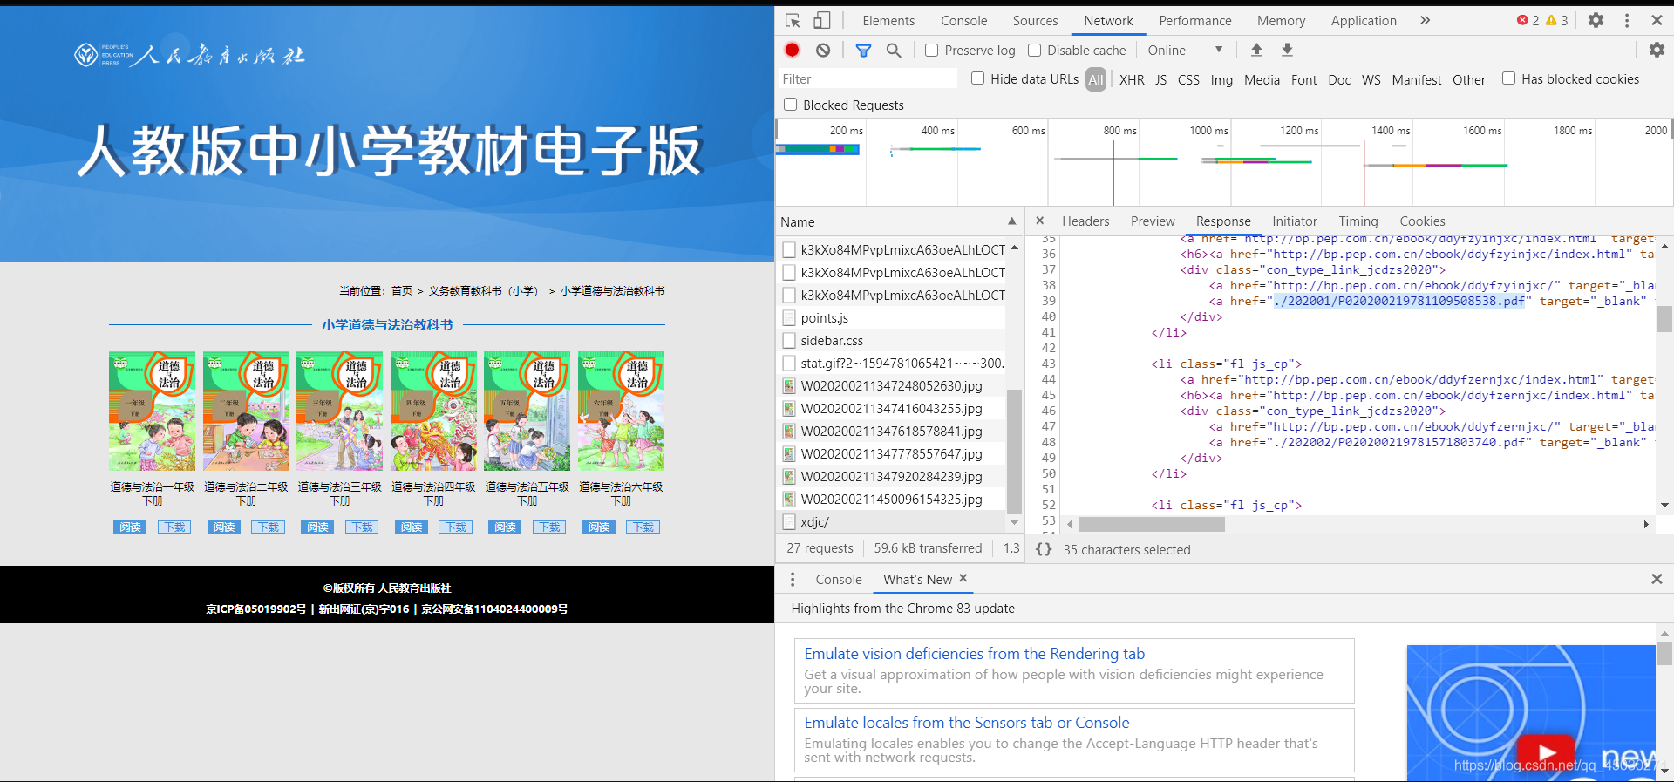Viewport: 1674px width, 782px height.
Task: Open the Online throttling dropdown
Action: 1185,51
